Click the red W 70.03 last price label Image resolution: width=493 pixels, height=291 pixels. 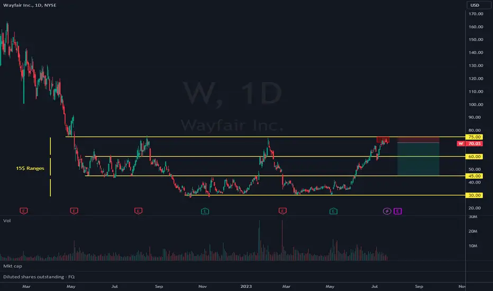pyautogui.click(x=470, y=143)
